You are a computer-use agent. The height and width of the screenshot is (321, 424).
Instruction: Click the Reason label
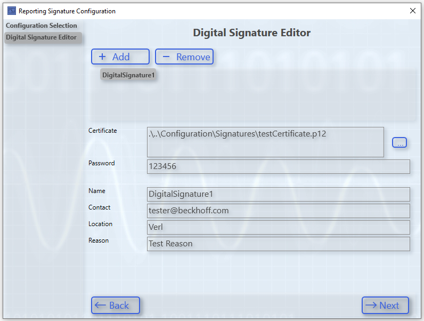[x=99, y=240]
